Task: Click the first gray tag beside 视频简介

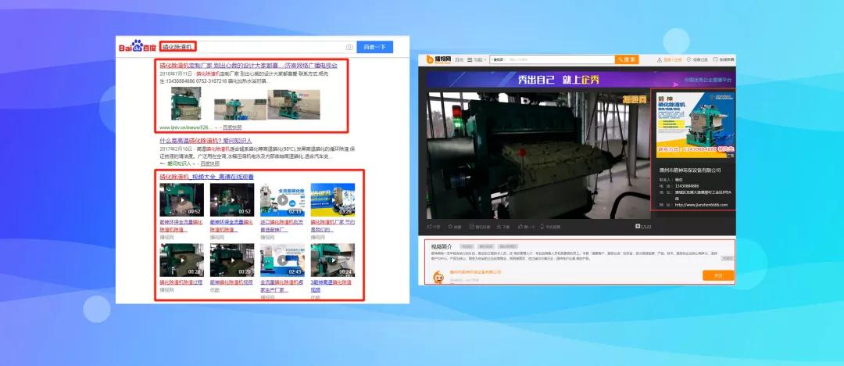Action: coord(467,246)
